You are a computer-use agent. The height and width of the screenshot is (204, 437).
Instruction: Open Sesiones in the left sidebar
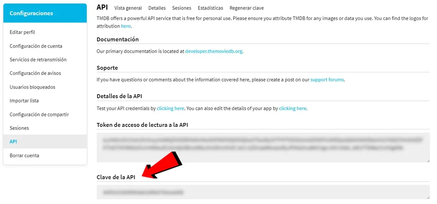pos(19,128)
